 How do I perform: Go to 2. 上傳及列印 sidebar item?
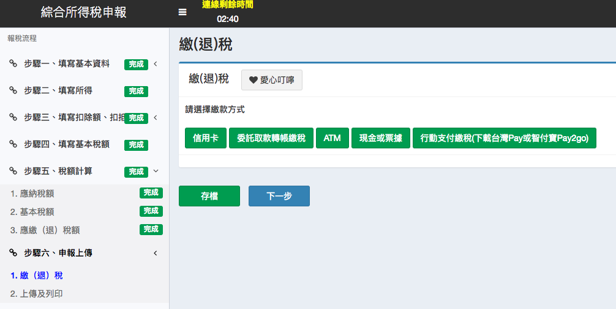[x=37, y=294]
